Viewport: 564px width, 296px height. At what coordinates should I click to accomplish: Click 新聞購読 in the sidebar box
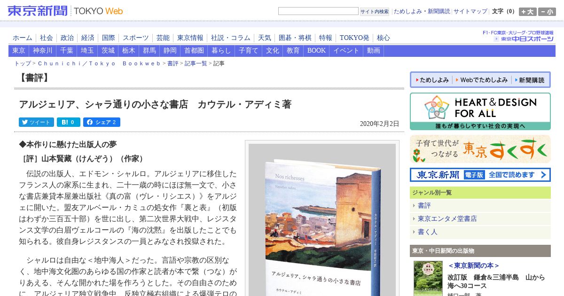point(529,80)
